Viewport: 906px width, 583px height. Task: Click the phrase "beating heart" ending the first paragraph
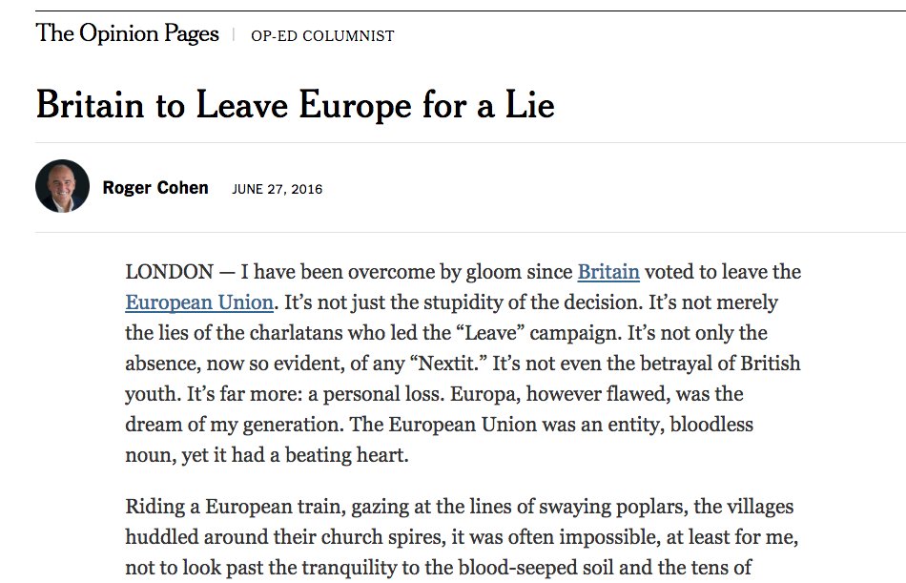coord(349,455)
